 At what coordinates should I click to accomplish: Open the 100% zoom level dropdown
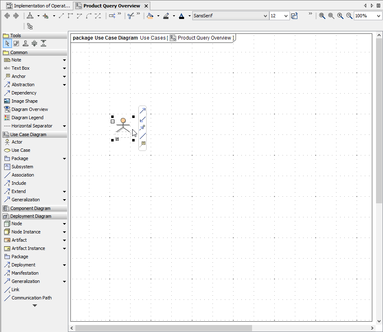pyautogui.click(x=378, y=16)
